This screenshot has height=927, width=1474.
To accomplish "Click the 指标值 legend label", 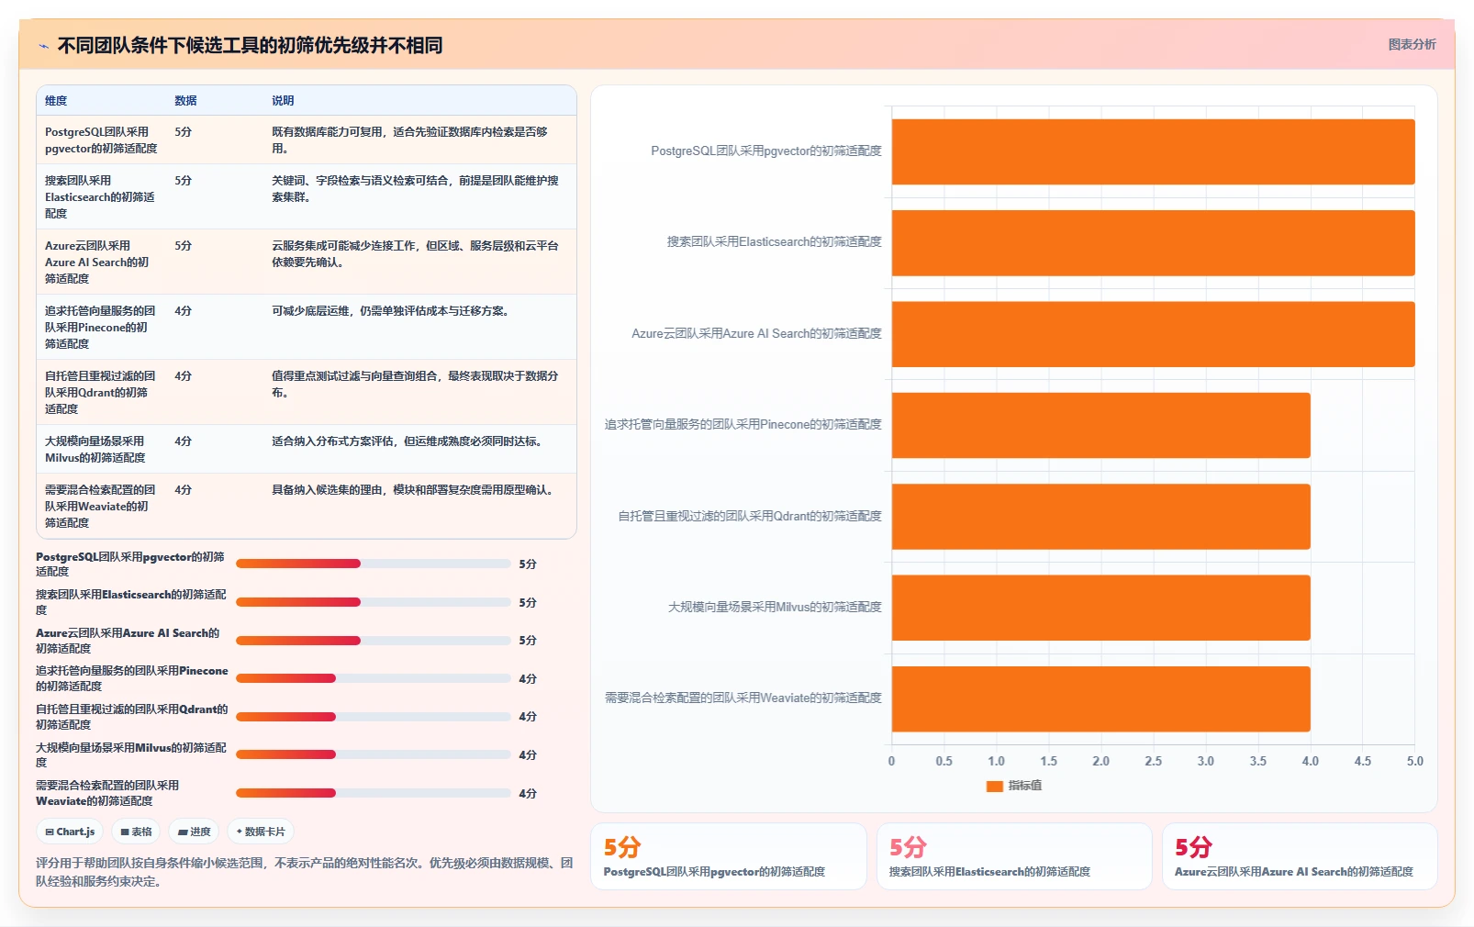I will pyautogui.click(x=1025, y=786).
